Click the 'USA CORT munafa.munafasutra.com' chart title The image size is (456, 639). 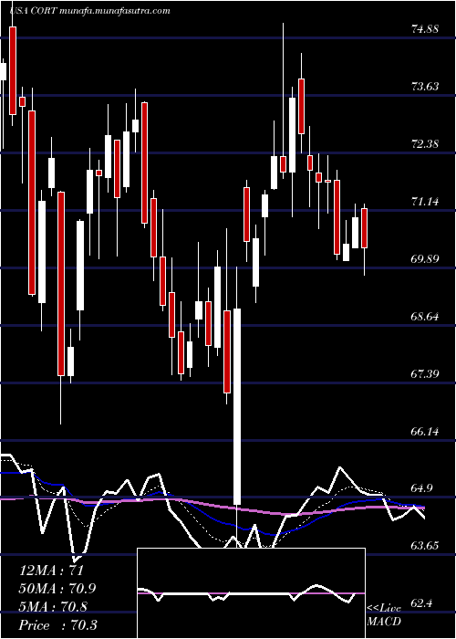click(x=89, y=11)
